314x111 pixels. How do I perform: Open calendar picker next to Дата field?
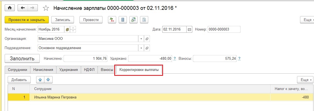pos(189,29)
